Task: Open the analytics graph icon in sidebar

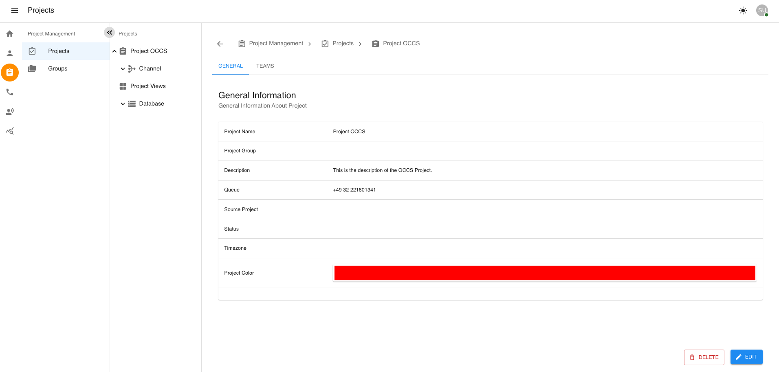Action: (9, 131)
